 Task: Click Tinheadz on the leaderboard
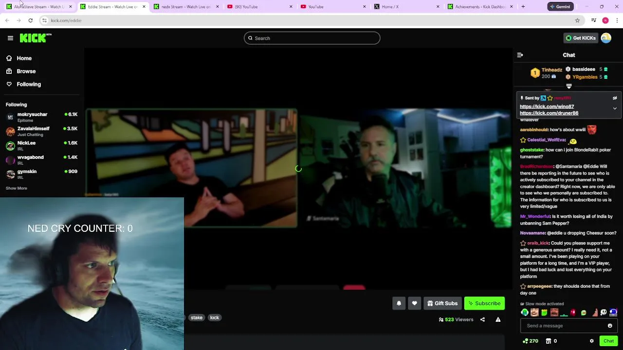pyautogui.click(x=551, y=70)
